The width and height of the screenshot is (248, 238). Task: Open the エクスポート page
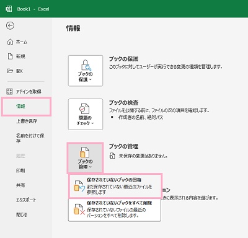pyautogui.click(x=26, y=200)
